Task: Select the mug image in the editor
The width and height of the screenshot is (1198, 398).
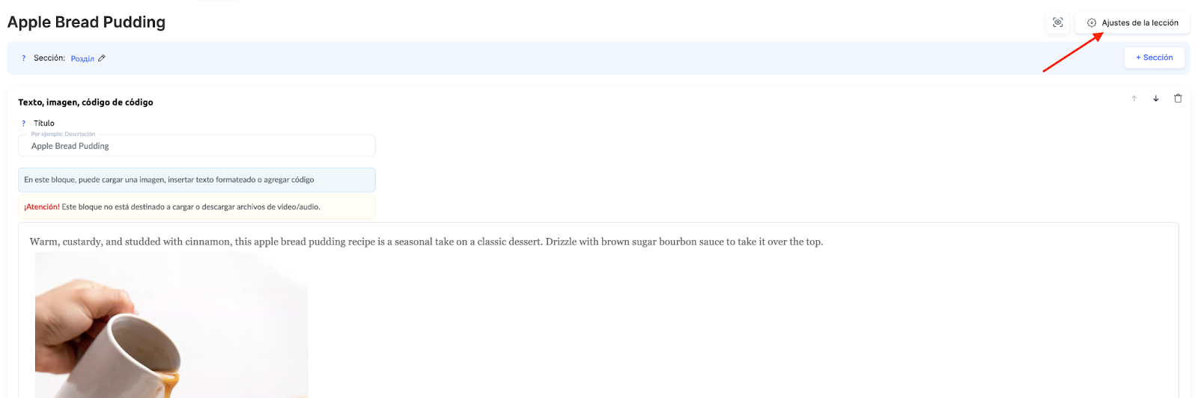Action: (x=171, y=325)
